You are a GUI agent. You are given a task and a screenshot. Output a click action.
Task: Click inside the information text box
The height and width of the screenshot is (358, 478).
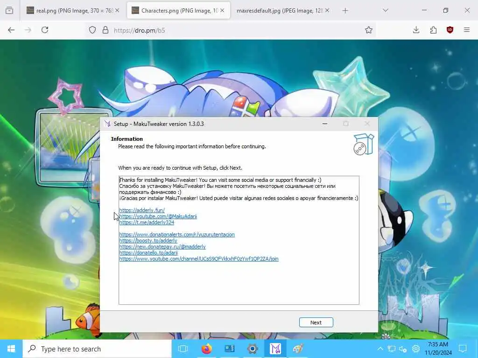click(239, 240)
